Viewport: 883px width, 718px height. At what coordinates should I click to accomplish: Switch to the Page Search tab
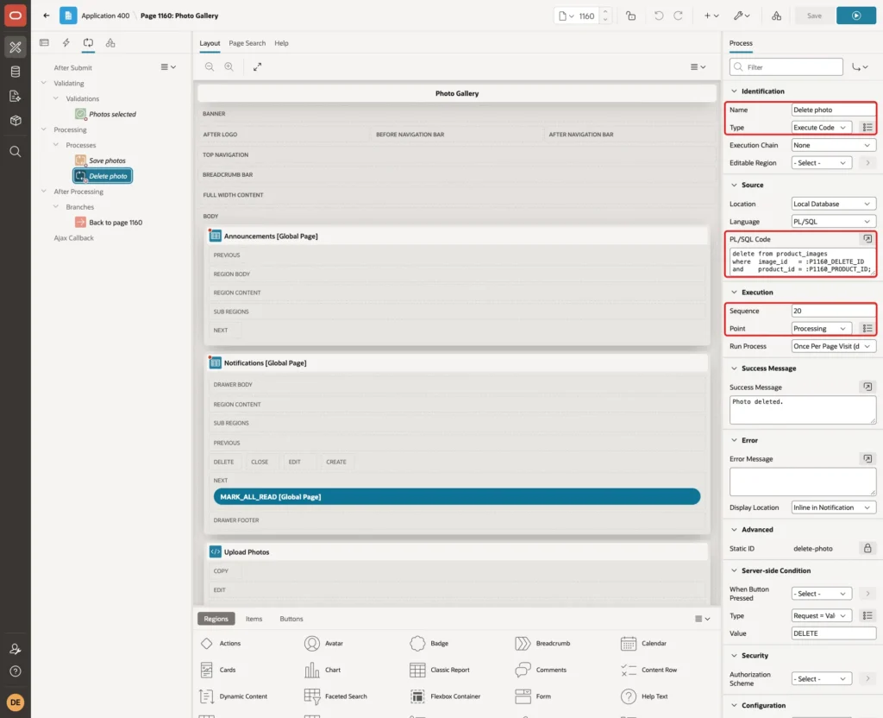(247, 43)
